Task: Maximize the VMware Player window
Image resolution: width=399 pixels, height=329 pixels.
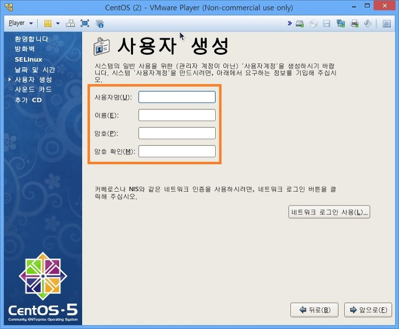Action: coord(367,6)
